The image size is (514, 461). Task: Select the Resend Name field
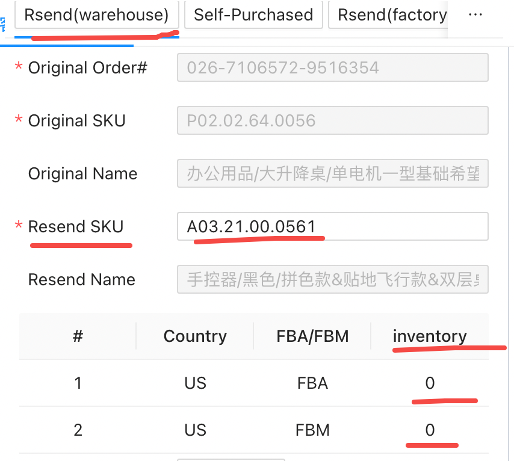(332, 279)
